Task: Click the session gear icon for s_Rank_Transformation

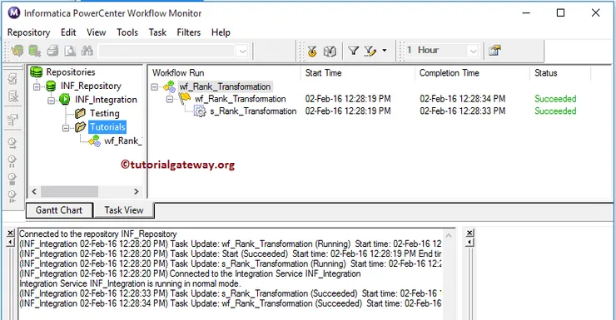Action: pyautogui.click(x=201, y=111)
